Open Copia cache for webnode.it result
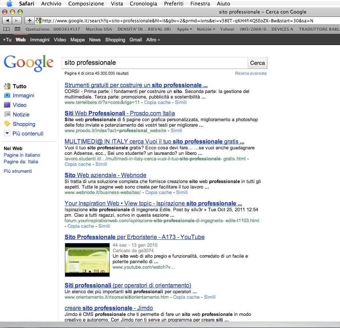This screenshot has height=328, width=340. coord(158,192)
